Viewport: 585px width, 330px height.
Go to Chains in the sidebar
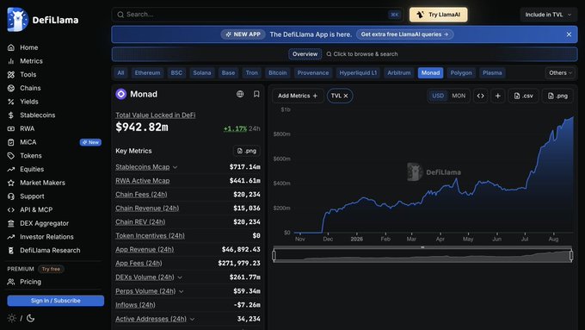[30, 88]
